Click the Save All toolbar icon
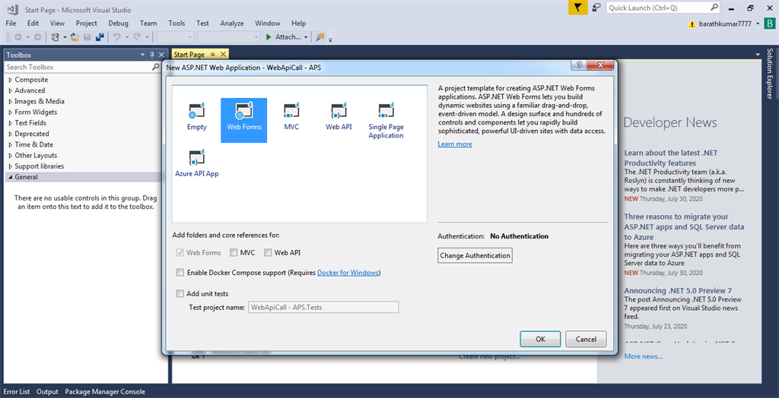This screenshot has width=779, height=398. click(x=100, y=36)
